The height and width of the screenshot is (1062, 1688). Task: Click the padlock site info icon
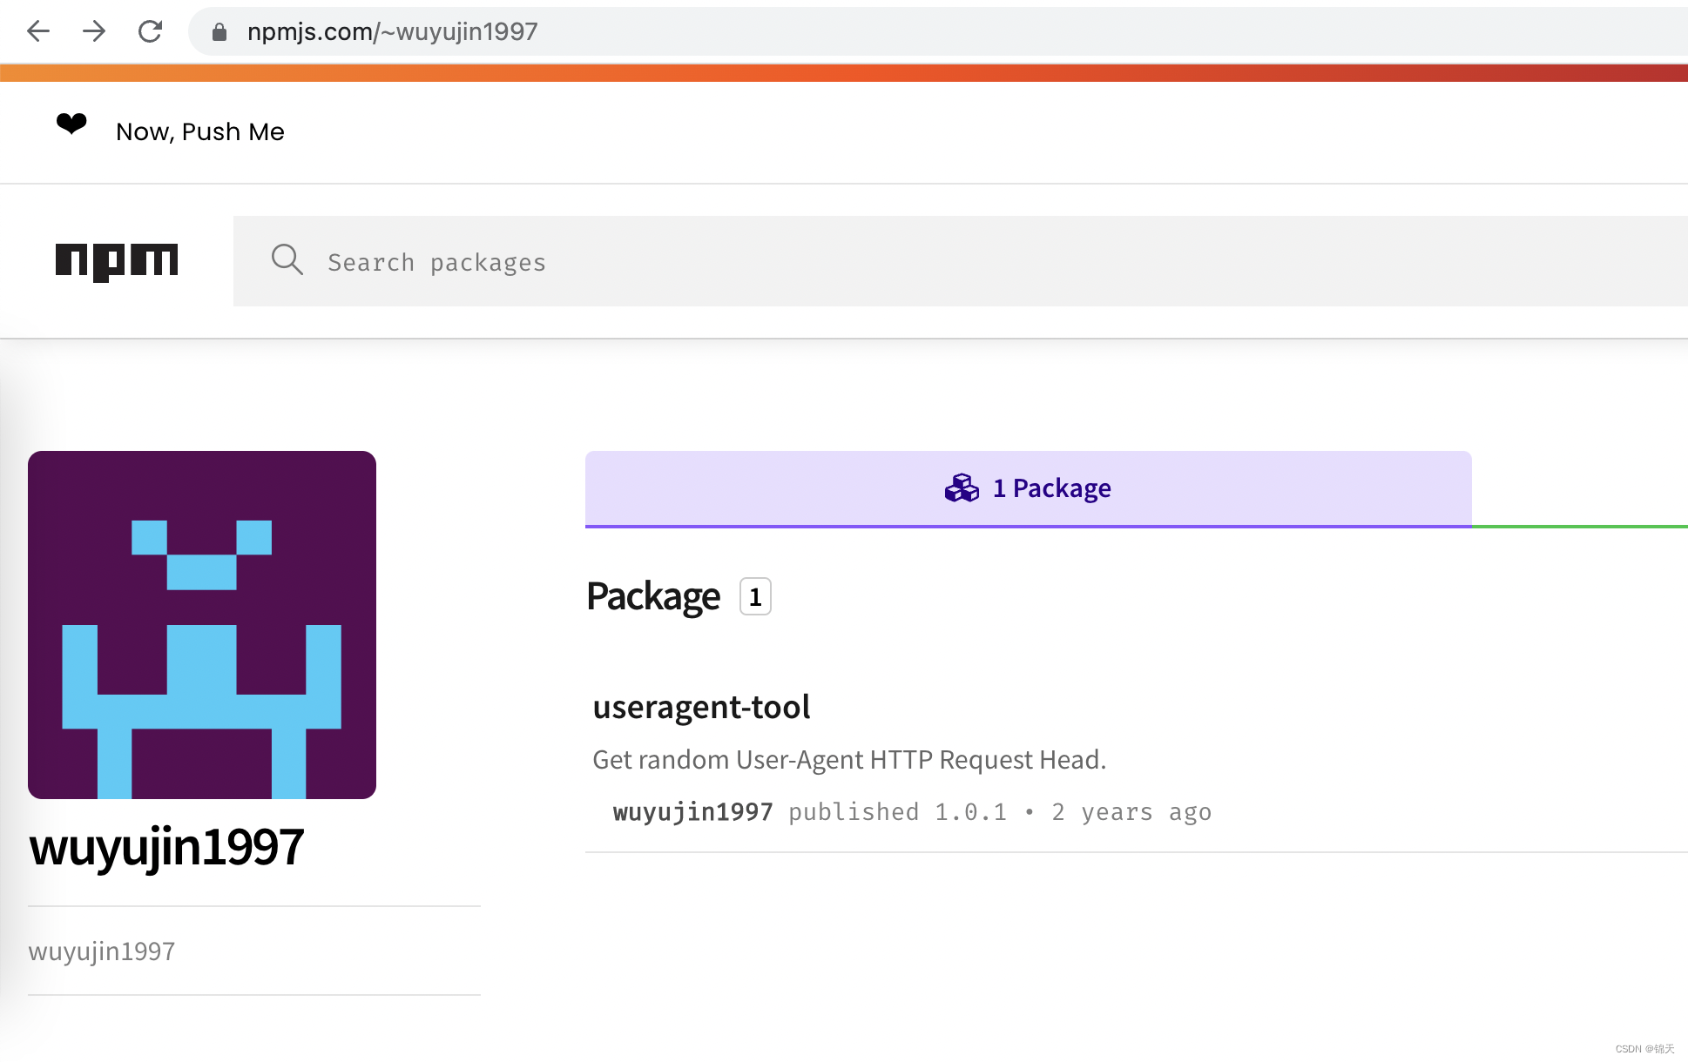(x=219, y=32)
